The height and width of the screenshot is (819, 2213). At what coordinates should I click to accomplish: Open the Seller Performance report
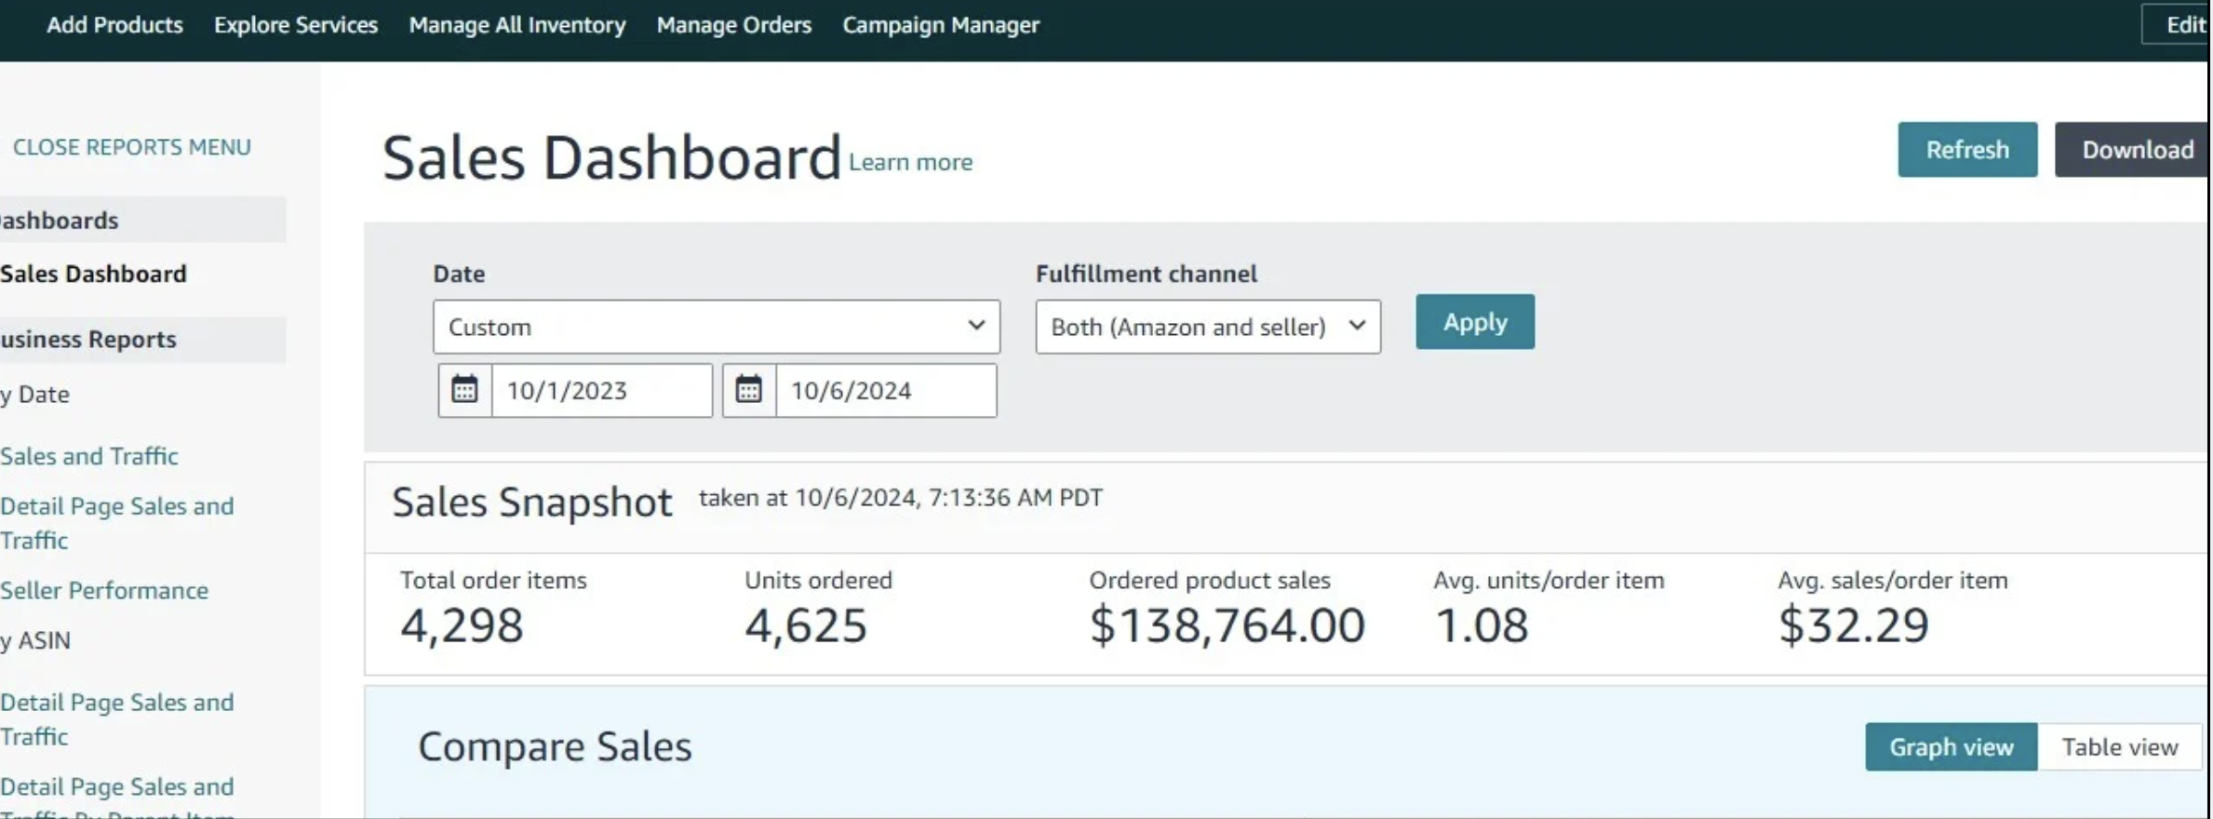(x=104, y=590)
